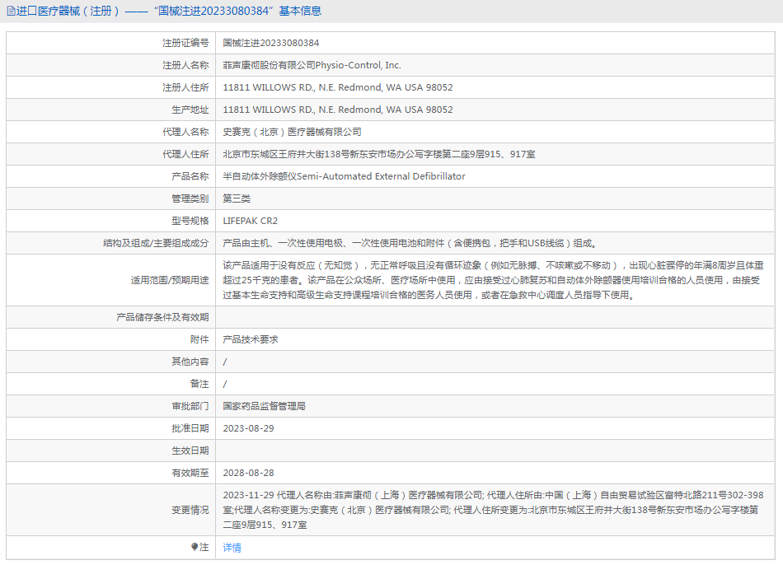
Task: Click the 生效日期 label
Action: click(x=190, y=451)
